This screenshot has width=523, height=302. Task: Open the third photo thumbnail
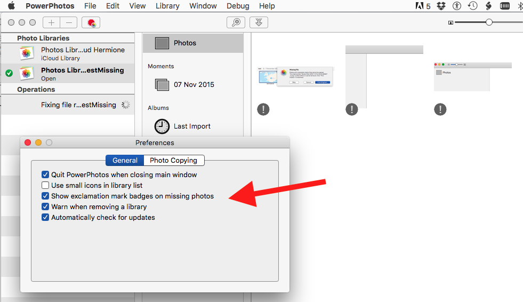(x=473, y=77)
